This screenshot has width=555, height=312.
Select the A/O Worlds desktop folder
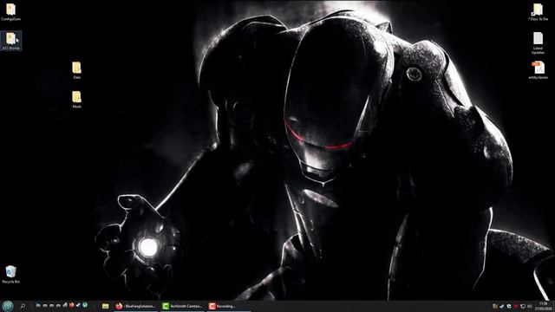click(10, 41)
